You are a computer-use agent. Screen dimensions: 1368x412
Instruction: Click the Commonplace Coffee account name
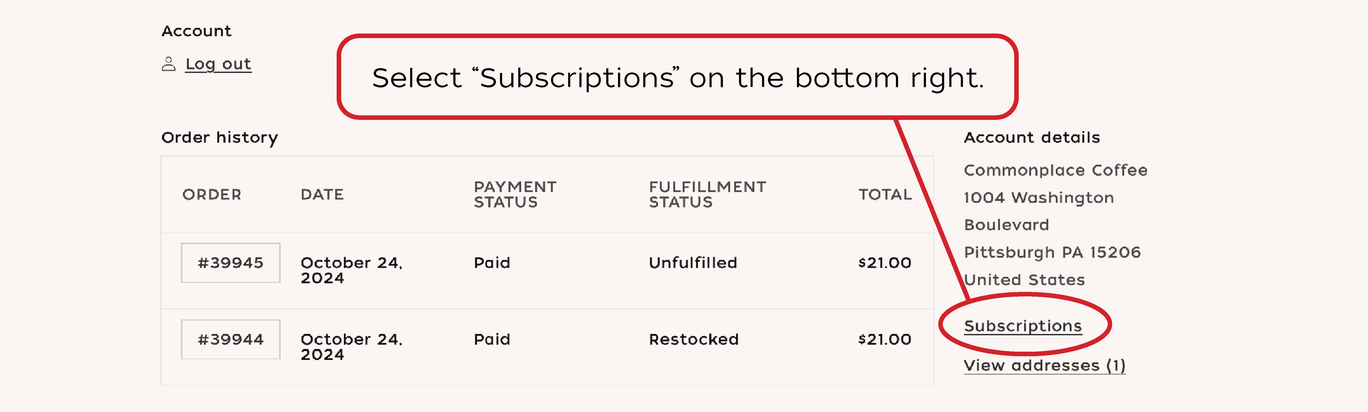[1055, 170]
